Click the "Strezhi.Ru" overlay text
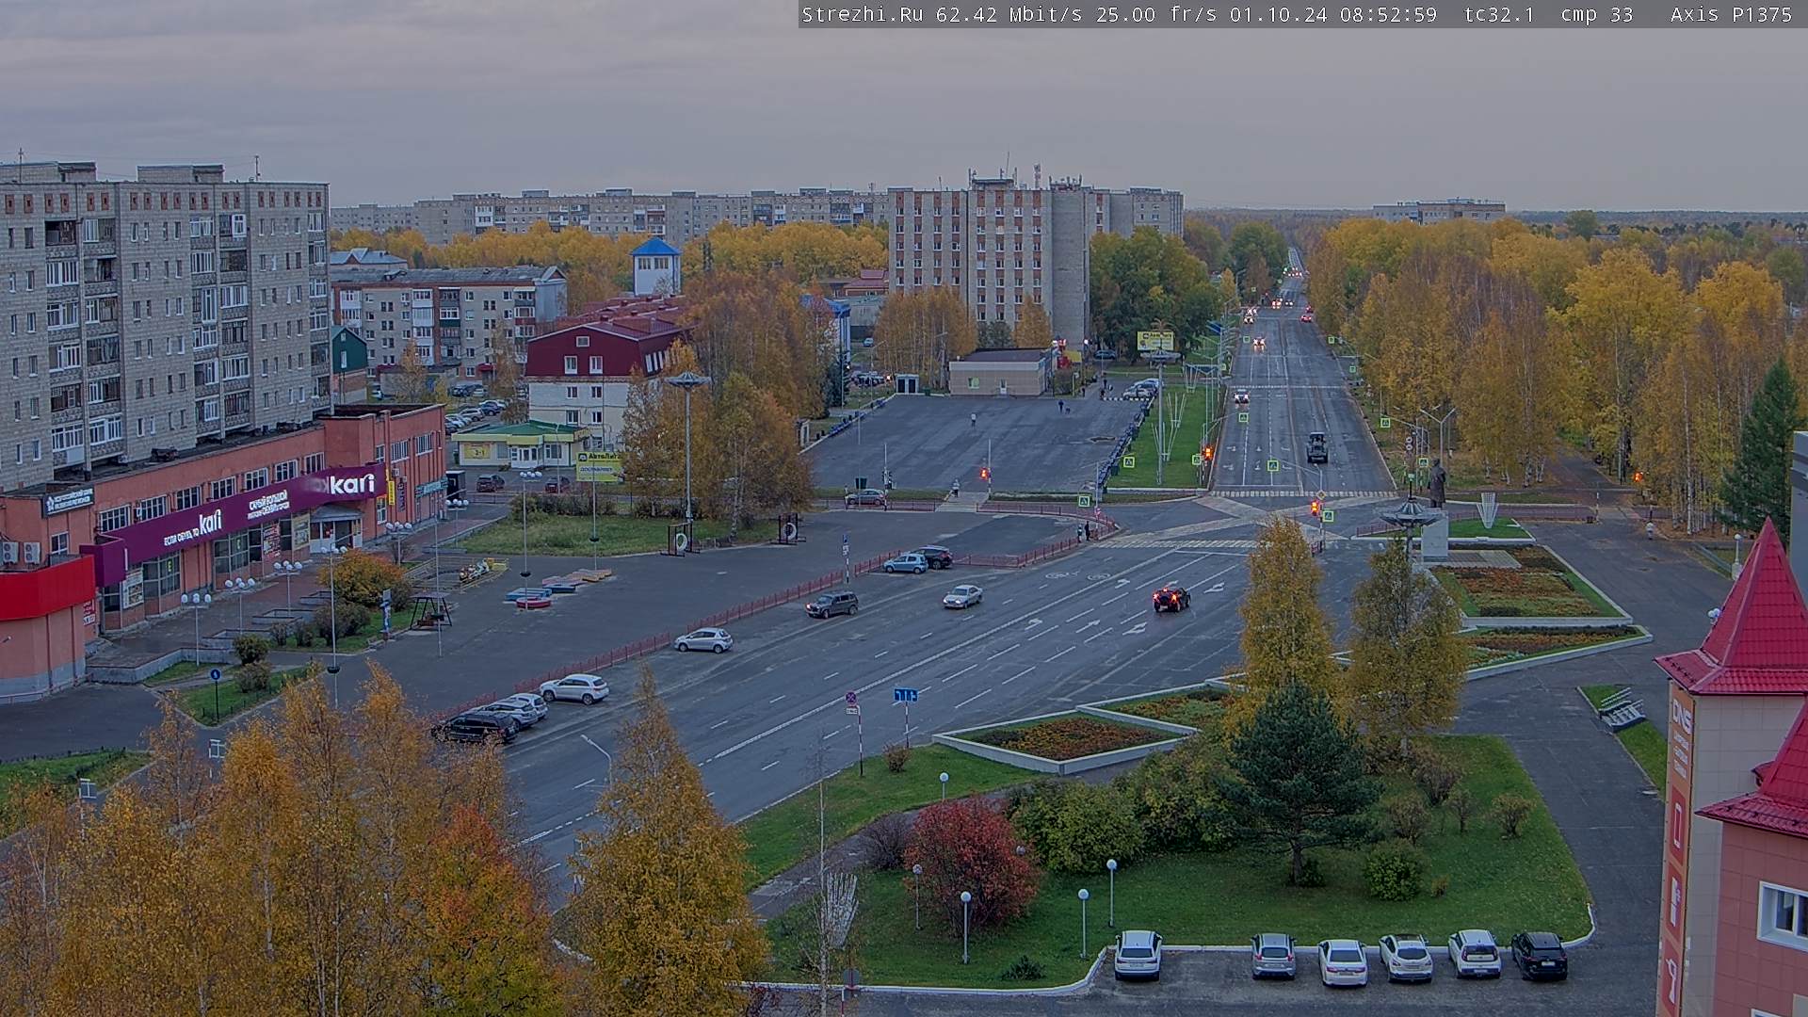The height and width of the screenshot is (1017, 1808). [x=862, y=14]
